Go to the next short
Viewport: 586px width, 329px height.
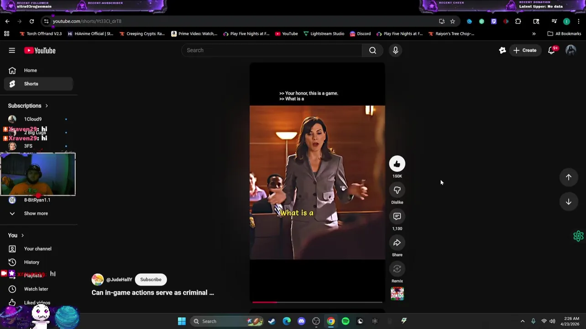point(569,202)
